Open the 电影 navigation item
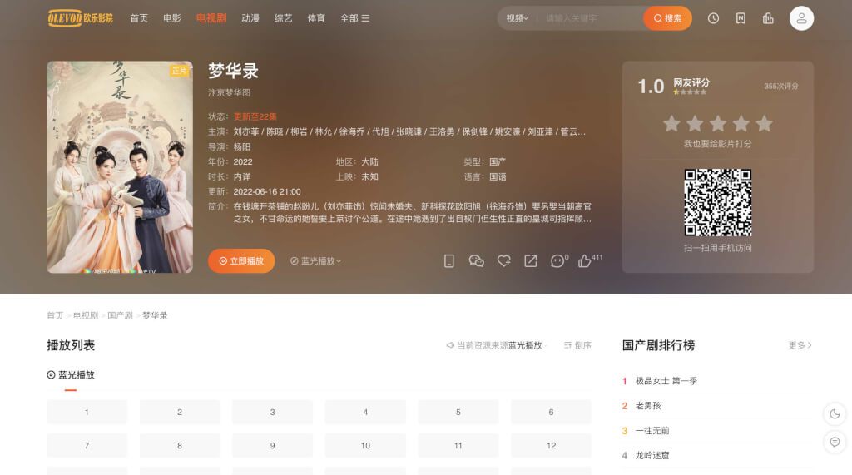Screen dimensions: 852x475 pyautogui.click(x=172, y=18)
